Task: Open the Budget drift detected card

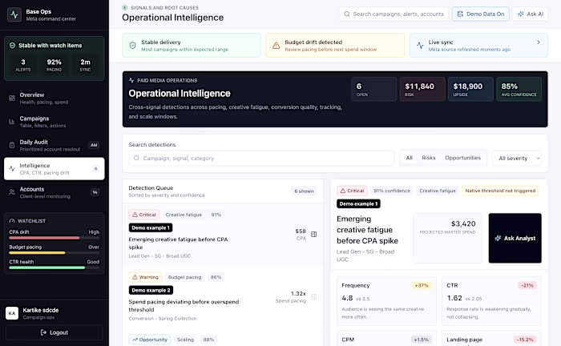Action: point(335,46)
